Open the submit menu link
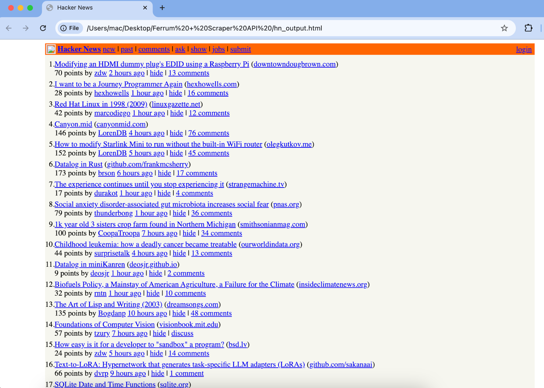The width and height of the screenshot is (544, 388). tap(240, 49)
